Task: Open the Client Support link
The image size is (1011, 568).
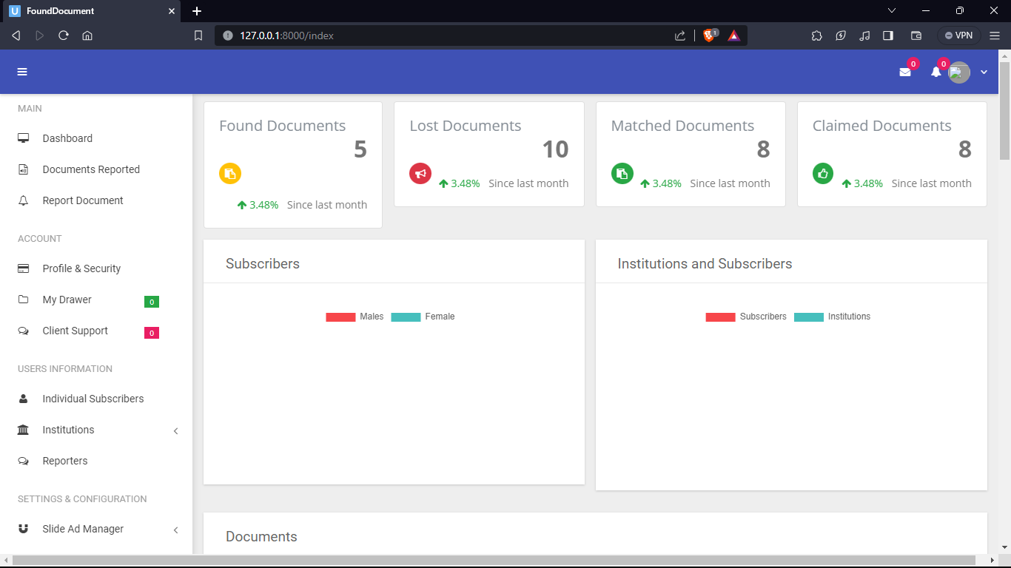Action: tap(75, 331)
